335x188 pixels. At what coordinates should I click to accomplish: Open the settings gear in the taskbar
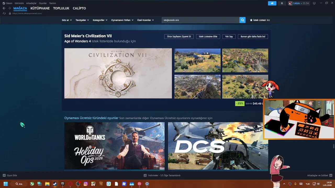(x=147, y=184)
